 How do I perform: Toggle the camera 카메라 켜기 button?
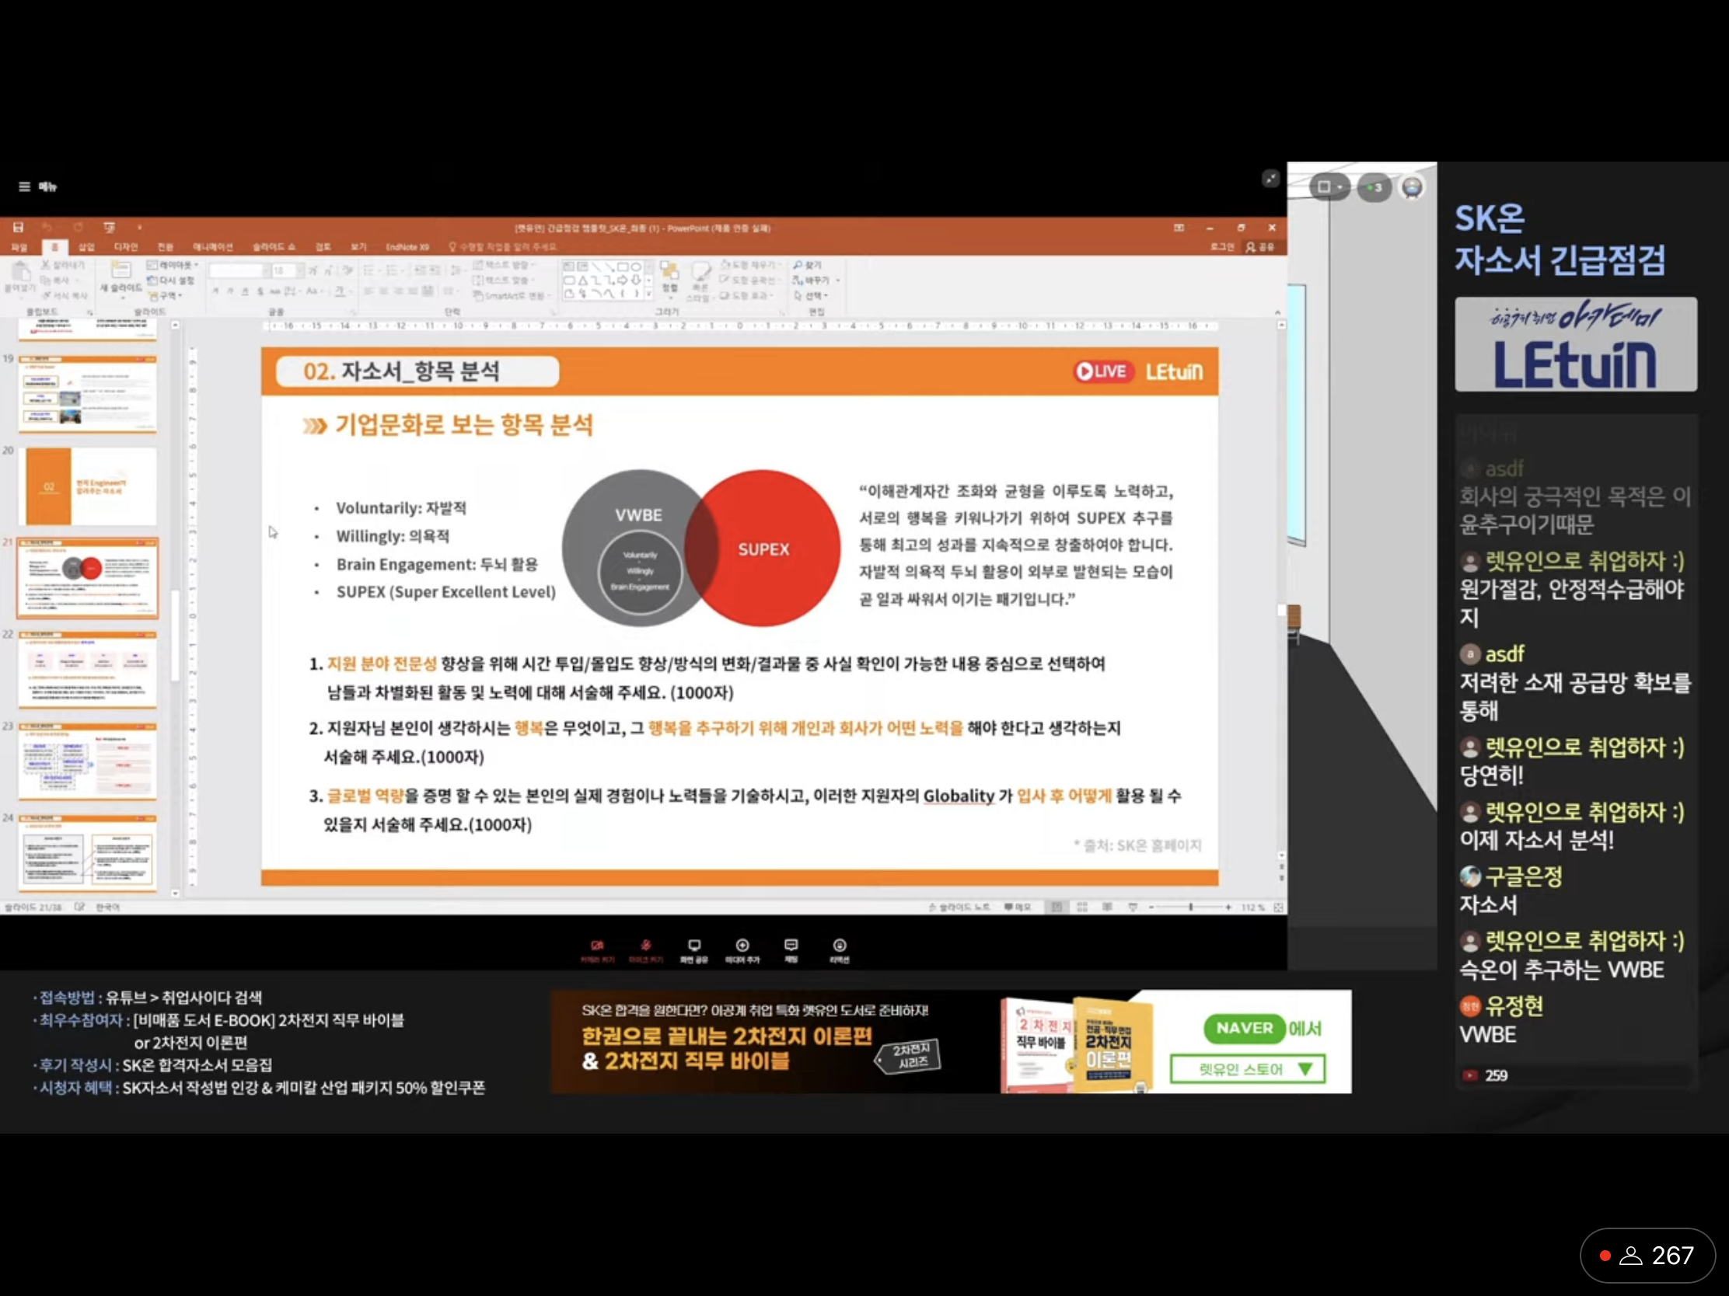point(597,951)
